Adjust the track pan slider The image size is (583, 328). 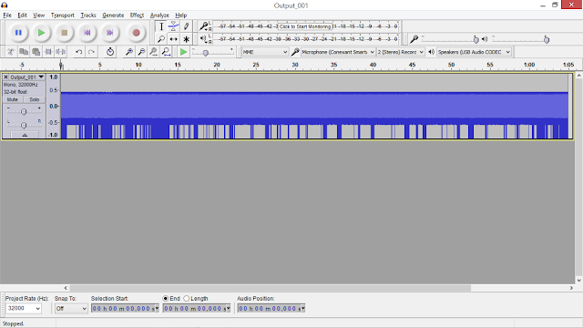24,125
